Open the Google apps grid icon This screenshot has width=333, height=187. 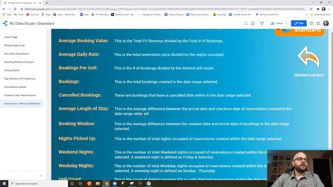coord(318,23)
